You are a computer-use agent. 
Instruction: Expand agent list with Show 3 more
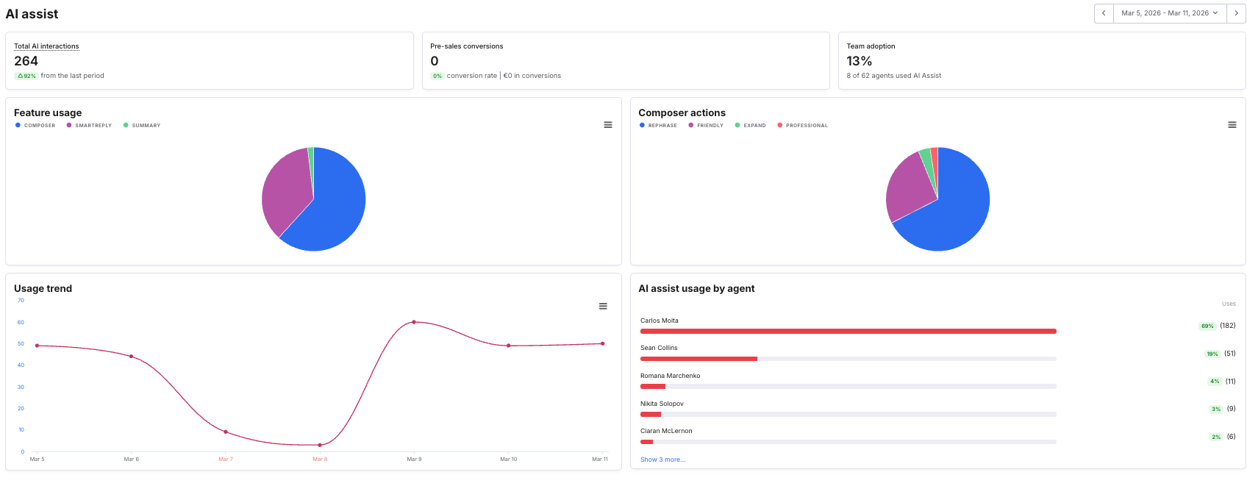(662, 460)
